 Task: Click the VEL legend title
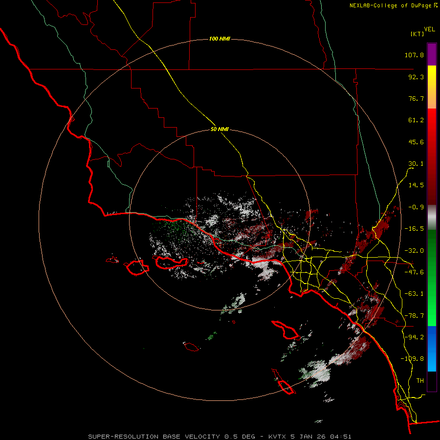(x=429, y=29)
